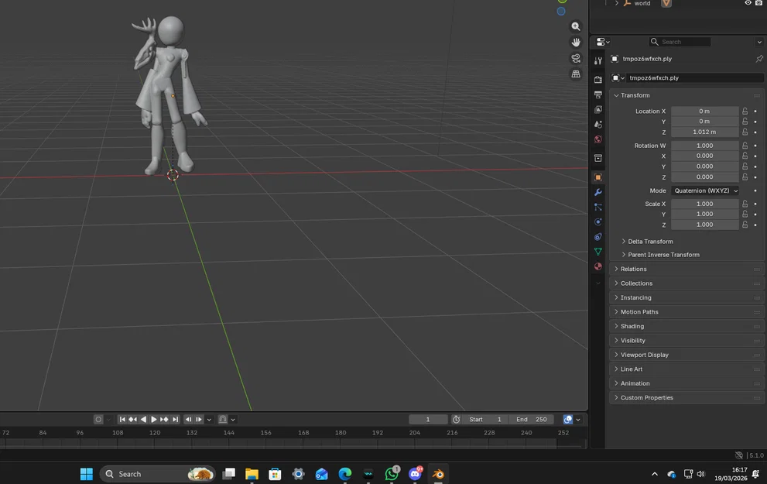Jump to the previous keyframe

click(x=132, y=420)
